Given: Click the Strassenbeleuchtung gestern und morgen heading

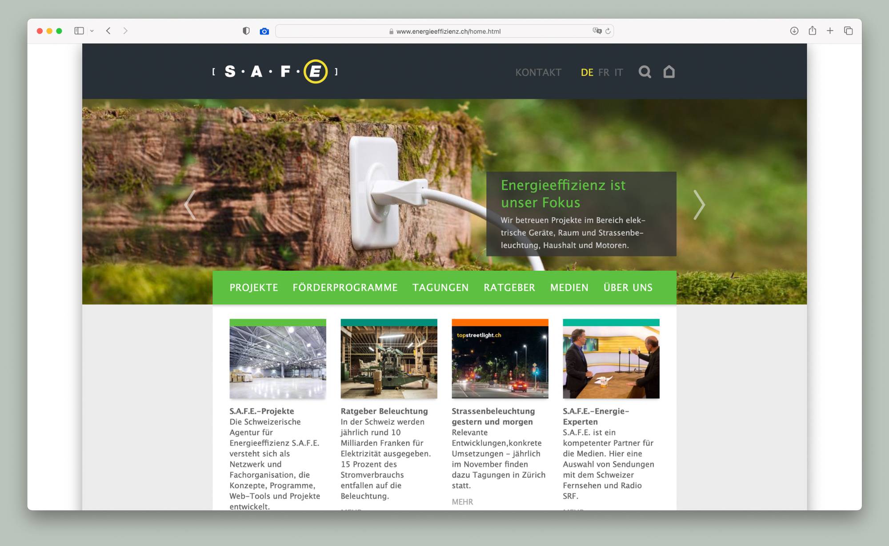Looking at the screenshot, I should pyautogui.click(x=493, y=416).
